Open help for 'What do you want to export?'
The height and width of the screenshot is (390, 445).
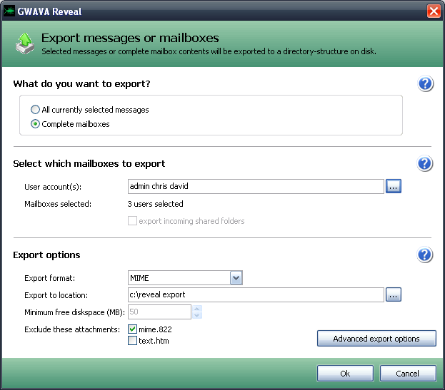point(425,84)
